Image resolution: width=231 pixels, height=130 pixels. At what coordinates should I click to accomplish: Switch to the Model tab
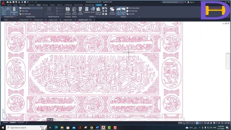5,122
